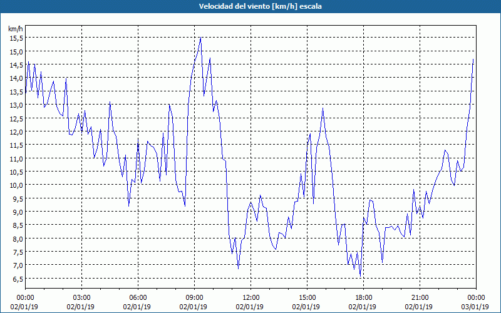Choose the '10,5' y-axis value
The width and height of the screenshot is (501, 313).
point(16,172)
